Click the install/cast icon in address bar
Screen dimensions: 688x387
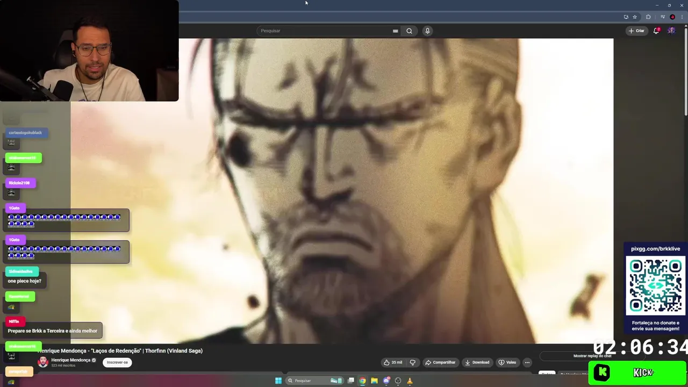626,17
